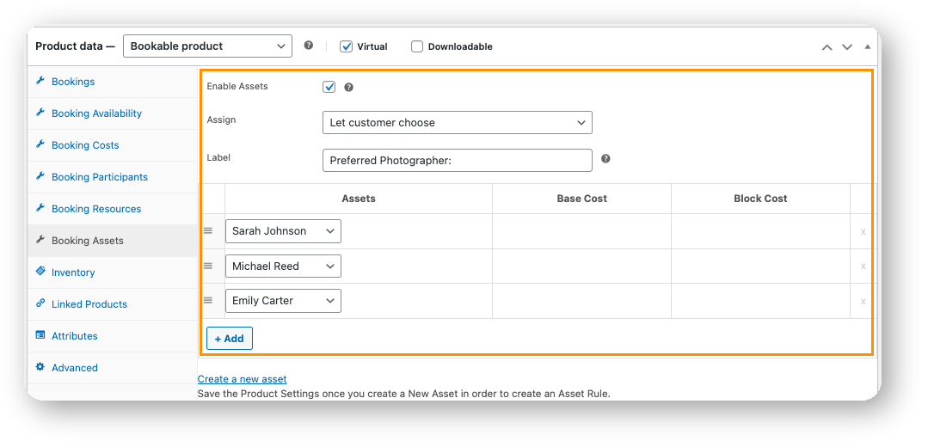Screen dimensions: 928x447
Task: Click the Enable Assets label text
Action: click(x=237, y=86)
